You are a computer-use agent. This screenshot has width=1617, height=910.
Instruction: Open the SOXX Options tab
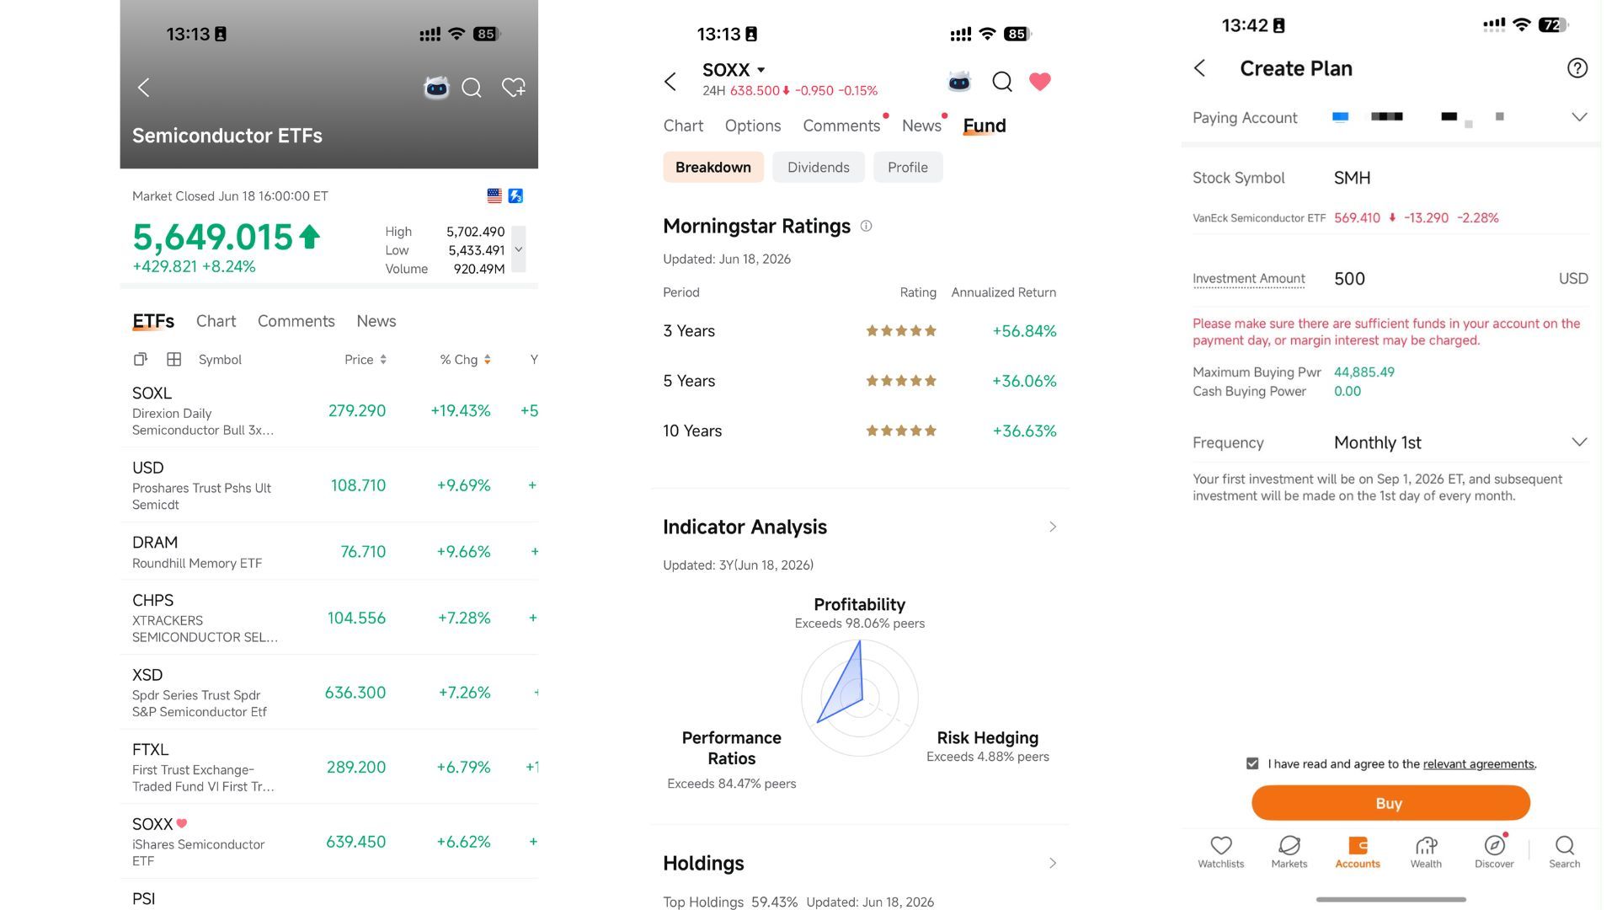753,126
